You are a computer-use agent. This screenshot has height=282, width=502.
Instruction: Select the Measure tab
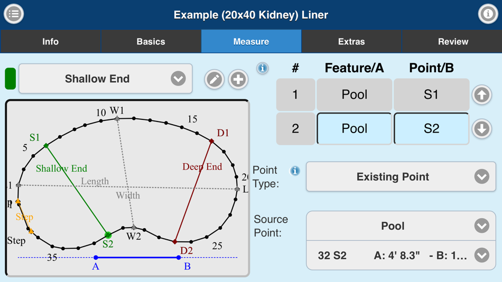click(251, 42)
